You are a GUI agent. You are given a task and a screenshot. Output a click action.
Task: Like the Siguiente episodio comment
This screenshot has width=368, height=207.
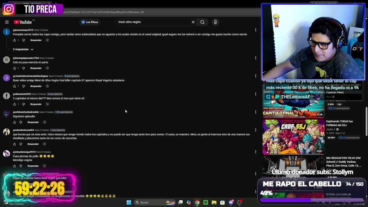click(x=14, y=122)
